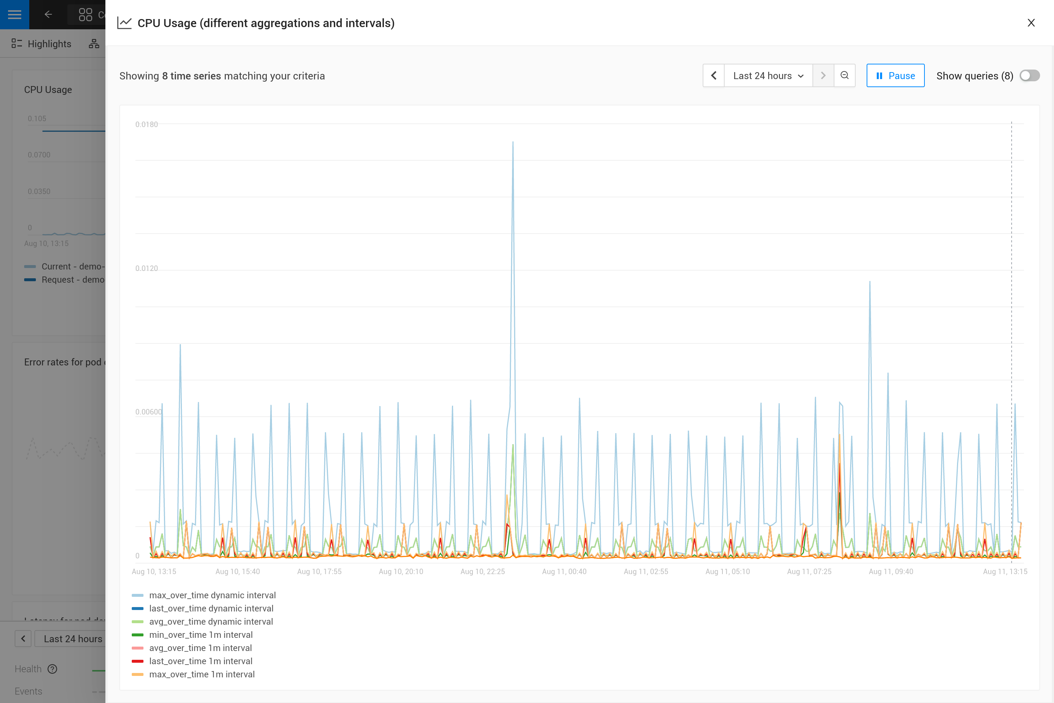1054x703 pixels.
Task: Toggle the Show queries switch
Action: point(1029,75)
